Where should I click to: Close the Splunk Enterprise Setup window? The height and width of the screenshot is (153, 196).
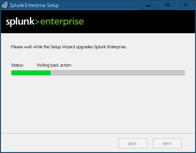[186, 5]
